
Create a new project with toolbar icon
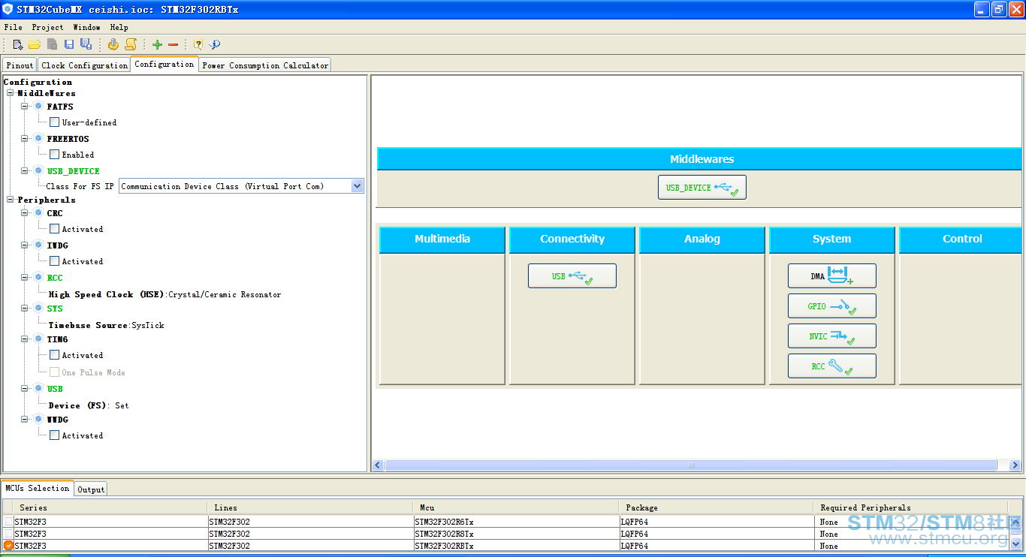[x=18, y=44]
